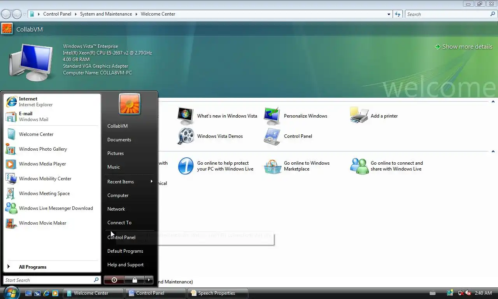This screenshot has width=498, height=299.
Task: Open address bar history dropdown
Action: pos(389,14)
